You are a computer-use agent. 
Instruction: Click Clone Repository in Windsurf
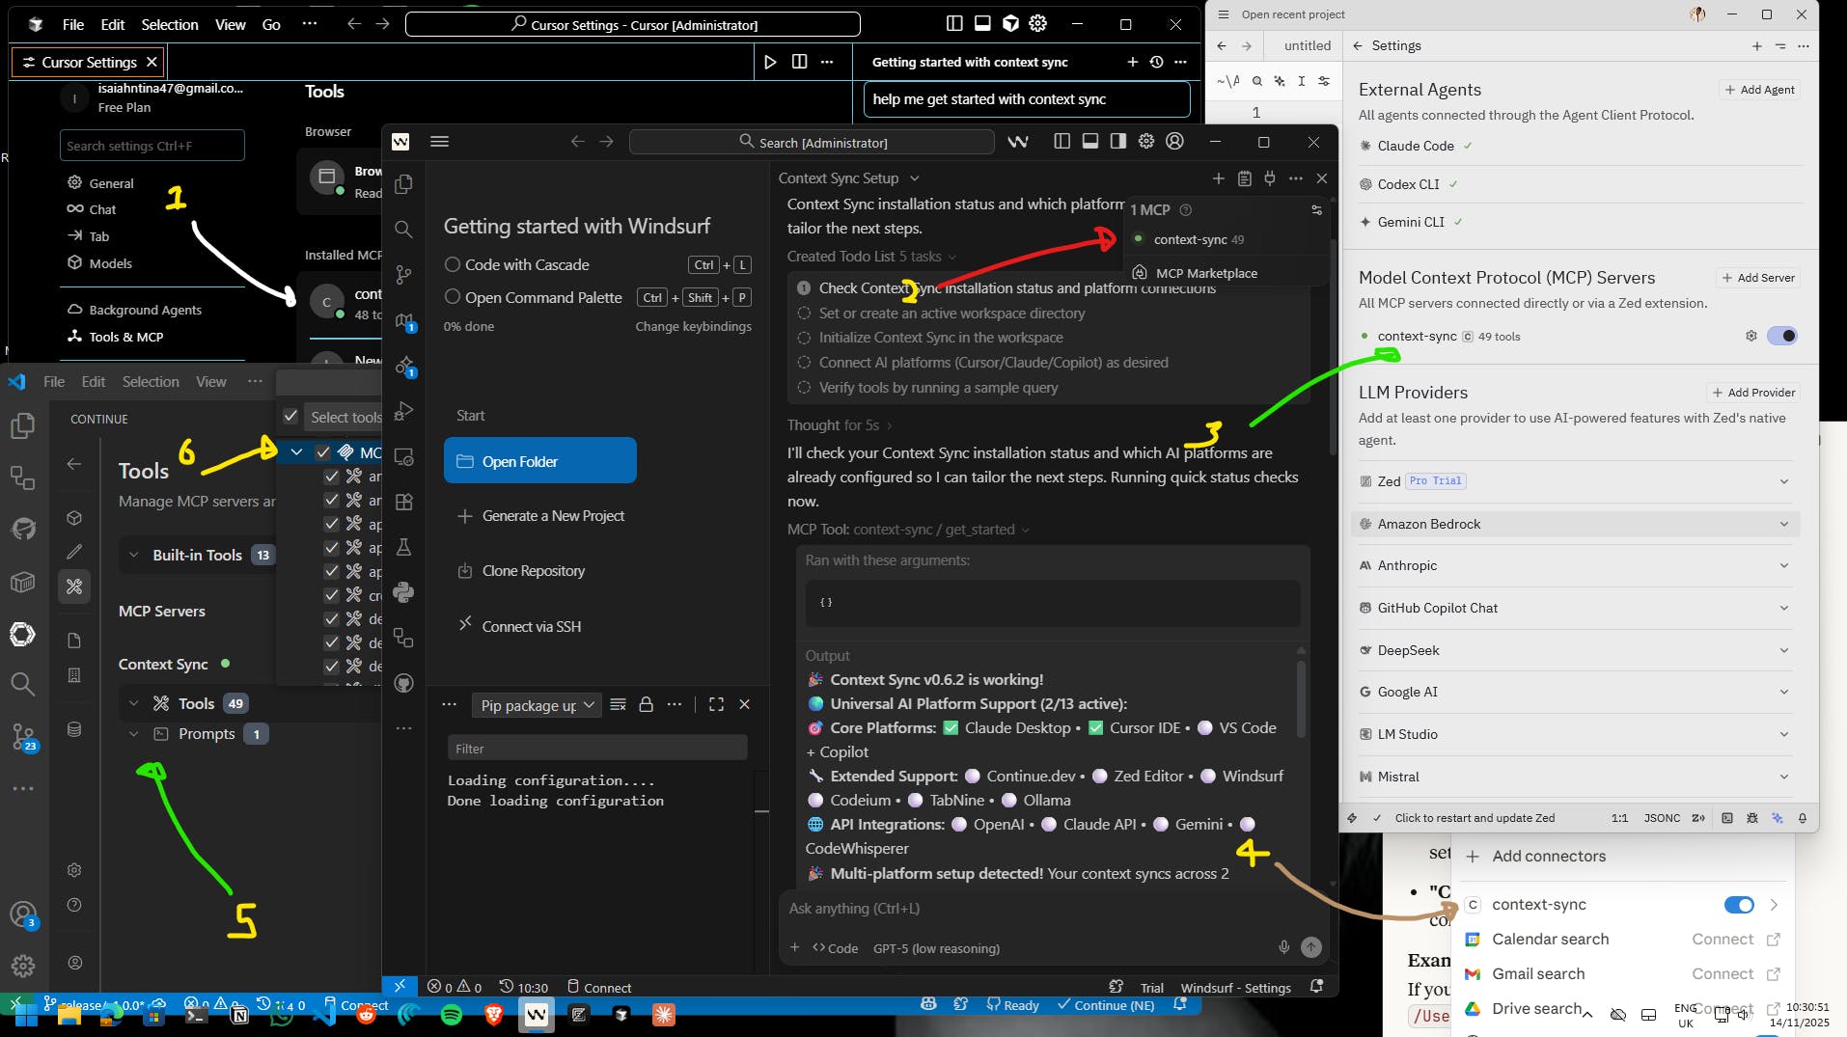tap(533, 571)
